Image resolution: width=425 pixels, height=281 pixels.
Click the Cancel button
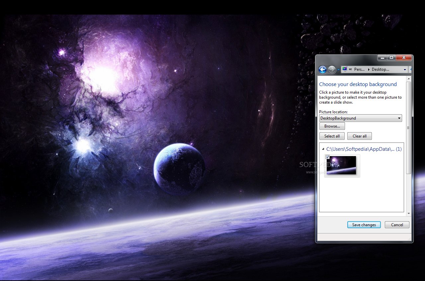[x=397, y=225]
